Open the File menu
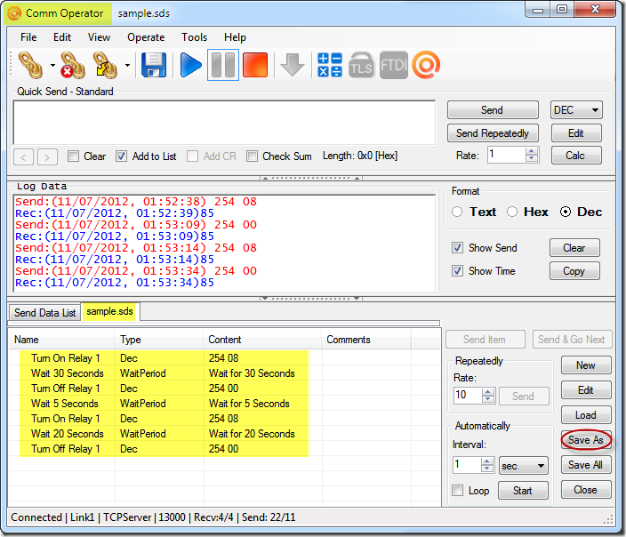Image resolution: width=626 pixels, height=537 pixels. [x=28, y=37]
